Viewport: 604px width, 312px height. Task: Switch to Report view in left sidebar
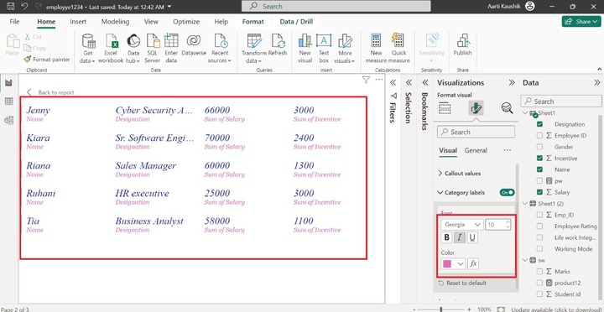pyautogui.click(x=8, y=83)
